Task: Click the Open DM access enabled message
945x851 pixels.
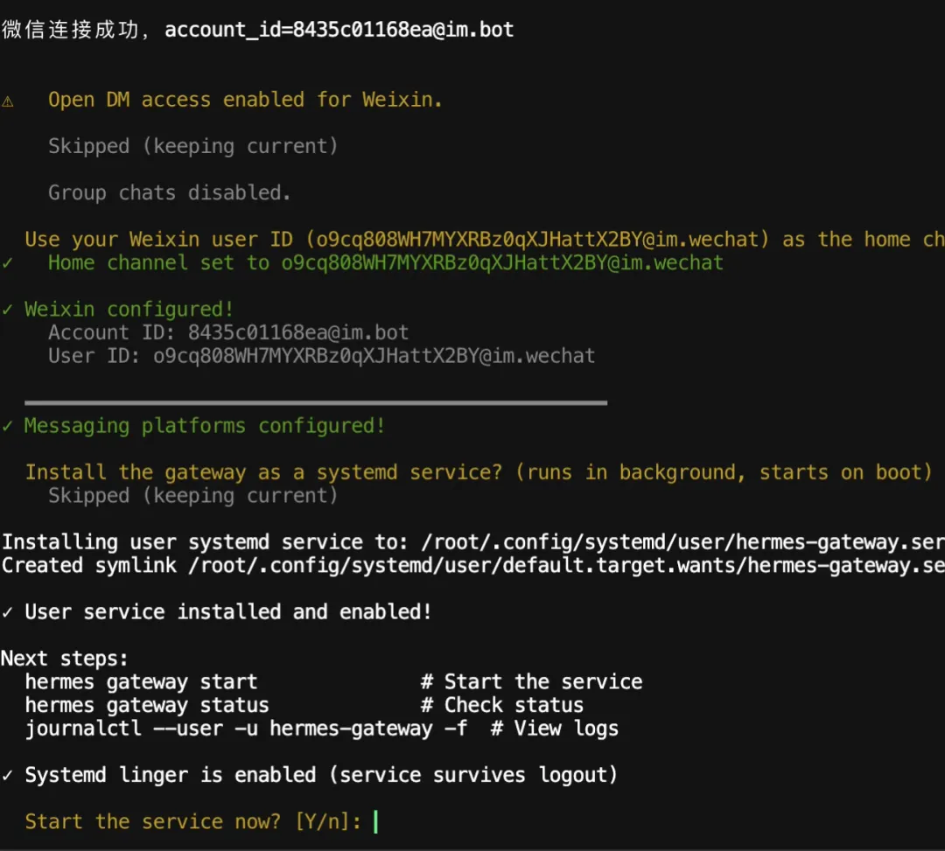Action: (245, 101)
